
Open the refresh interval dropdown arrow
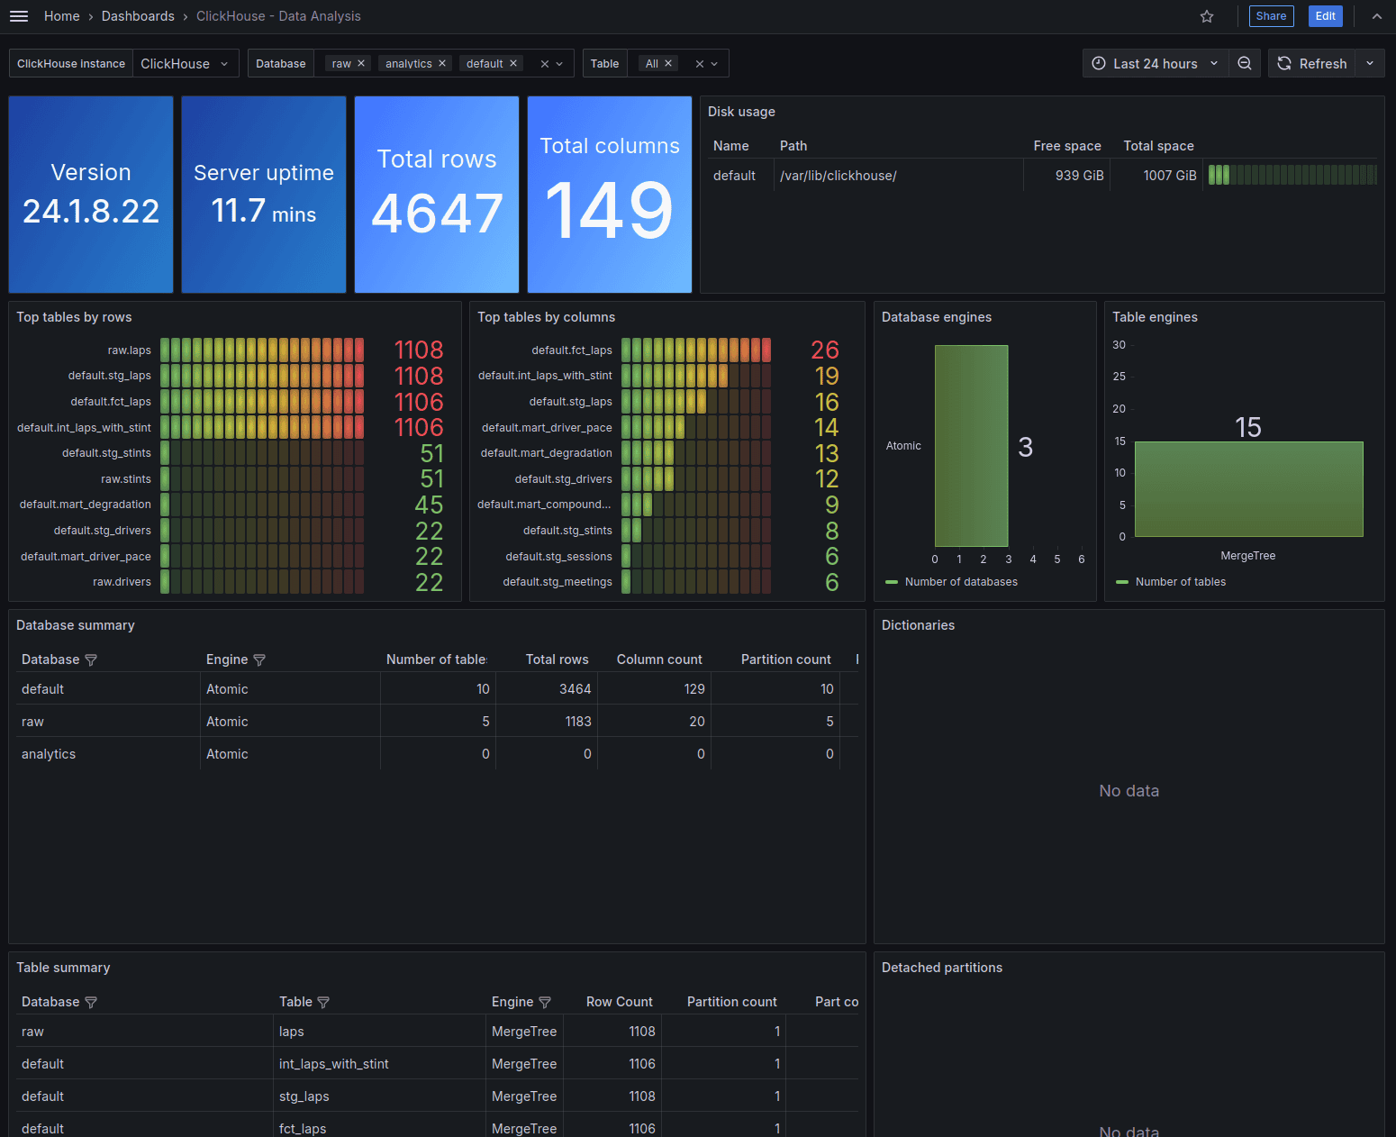pos(1370,63)
